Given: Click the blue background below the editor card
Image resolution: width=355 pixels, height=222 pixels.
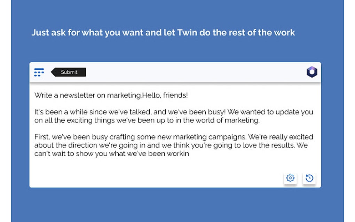Looking at the screenshot, I should tap(174, 205).
